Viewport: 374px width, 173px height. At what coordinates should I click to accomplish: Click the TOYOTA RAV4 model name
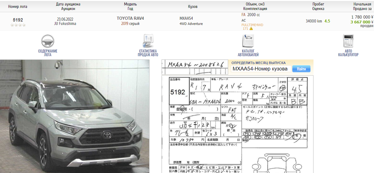point(130,18)
